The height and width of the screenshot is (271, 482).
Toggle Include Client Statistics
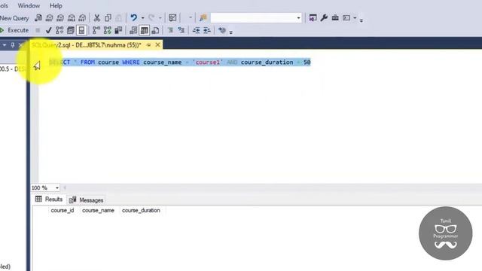(x=118, y=30)
